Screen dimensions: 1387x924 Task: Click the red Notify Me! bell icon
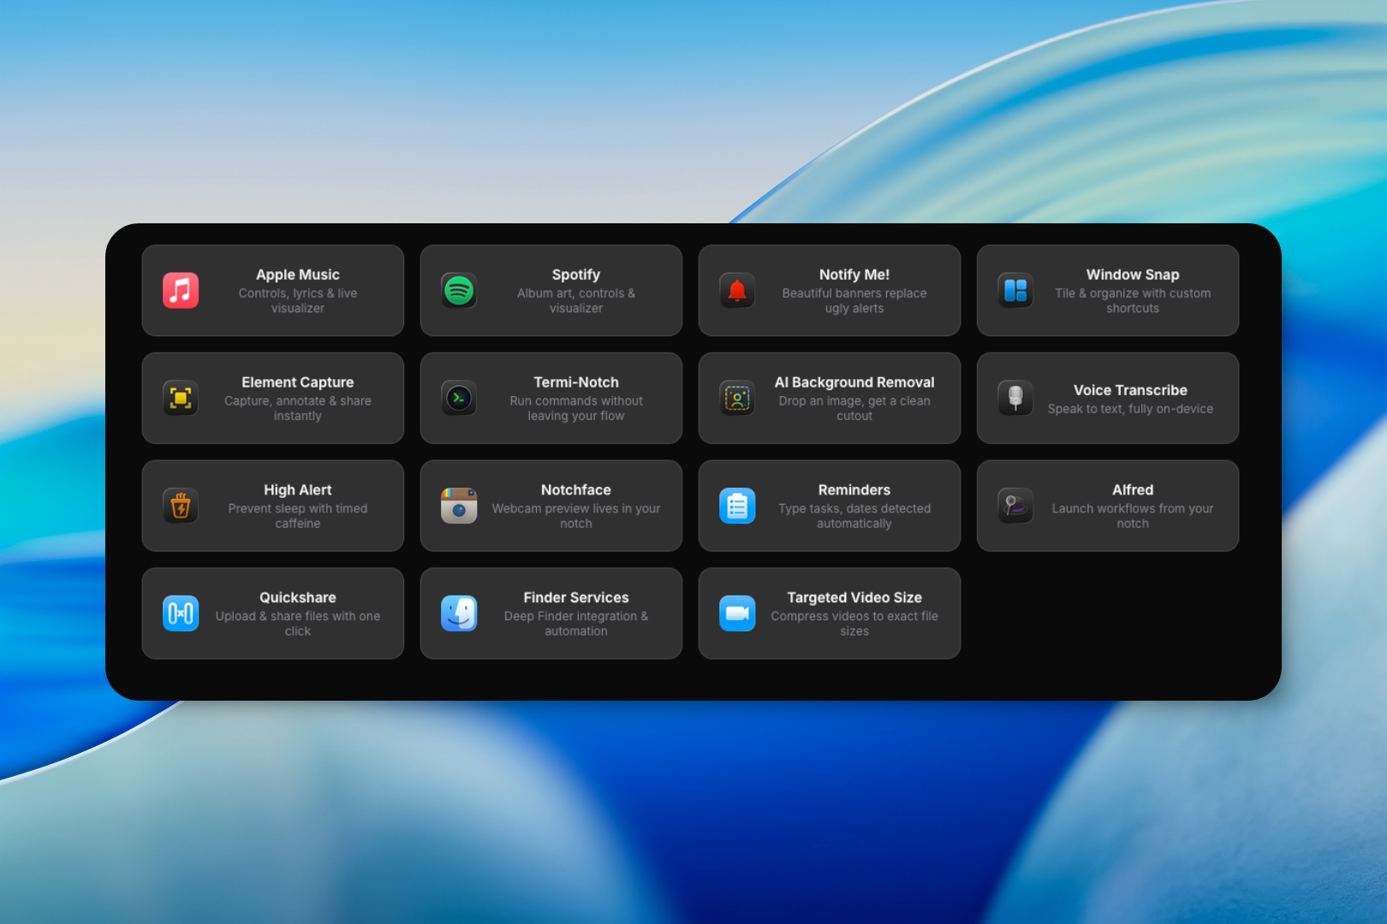pos(737,291)
